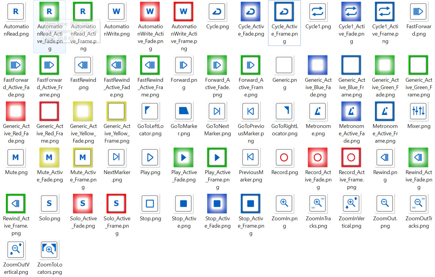
Task: Click the Rewind_Active_Fade.png green icon
Action: point(419,157)
